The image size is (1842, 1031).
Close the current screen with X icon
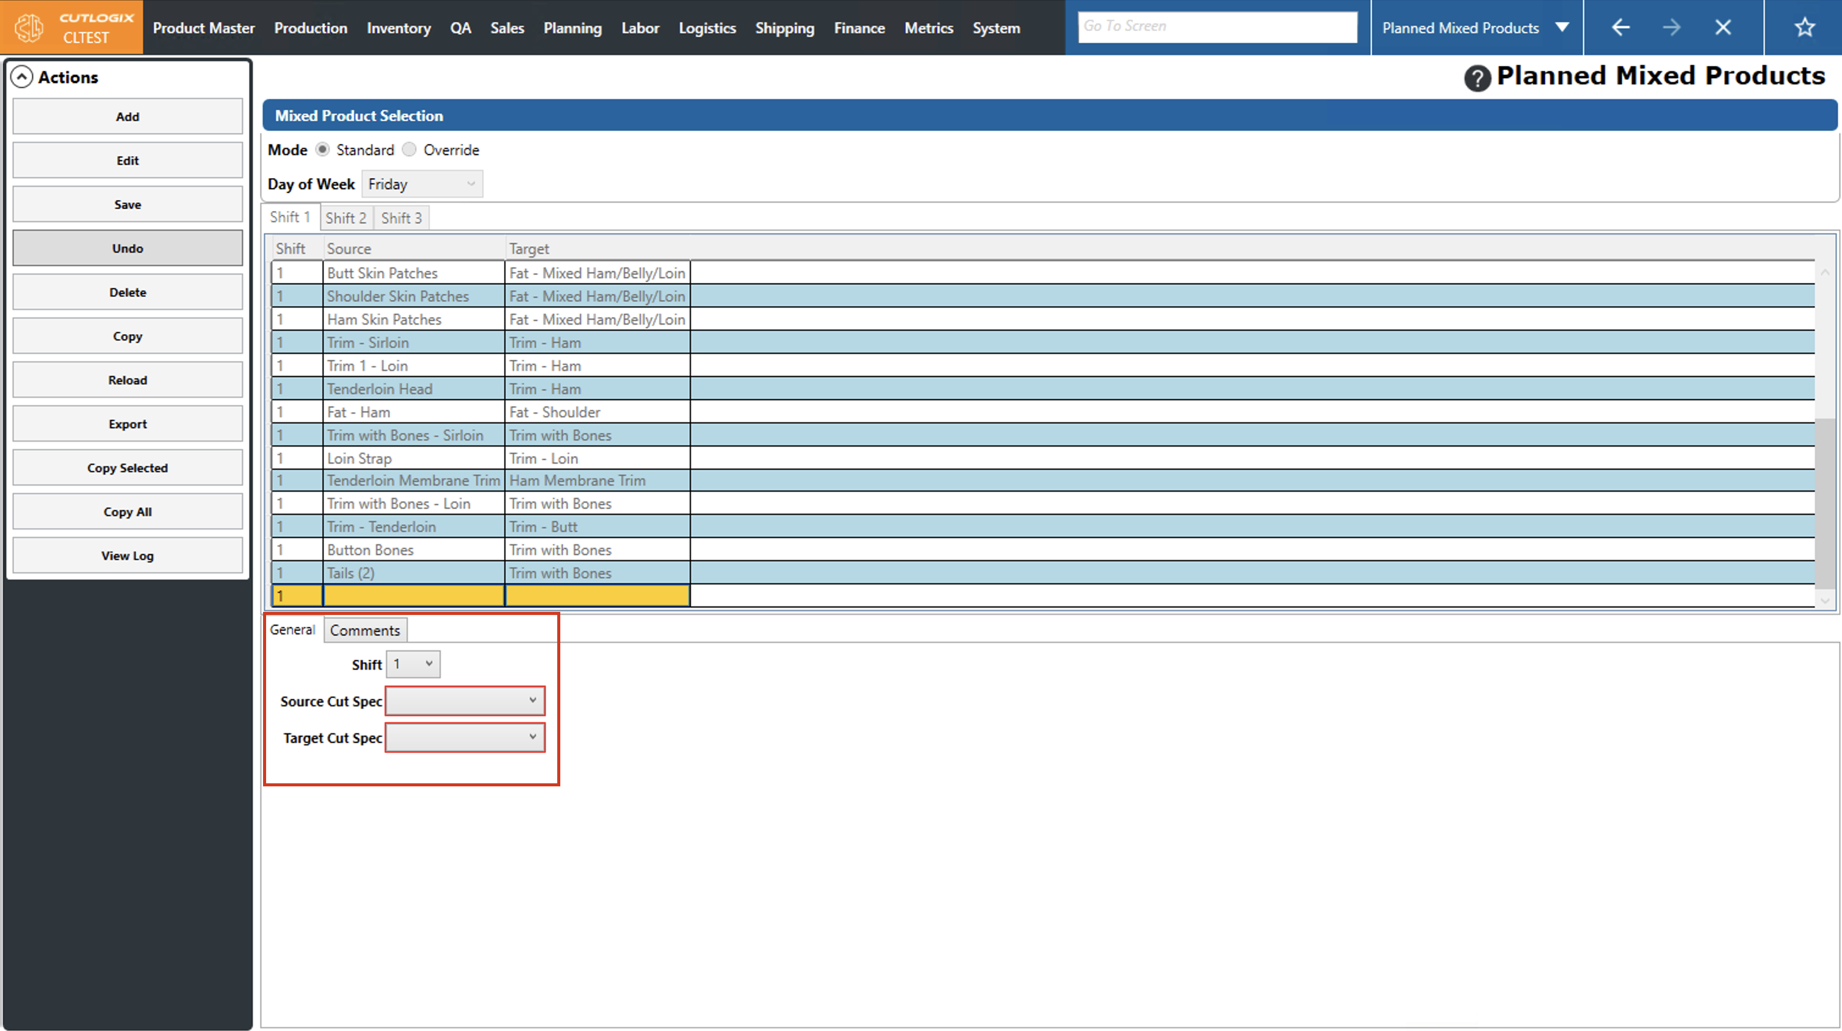pos(1722,28)
